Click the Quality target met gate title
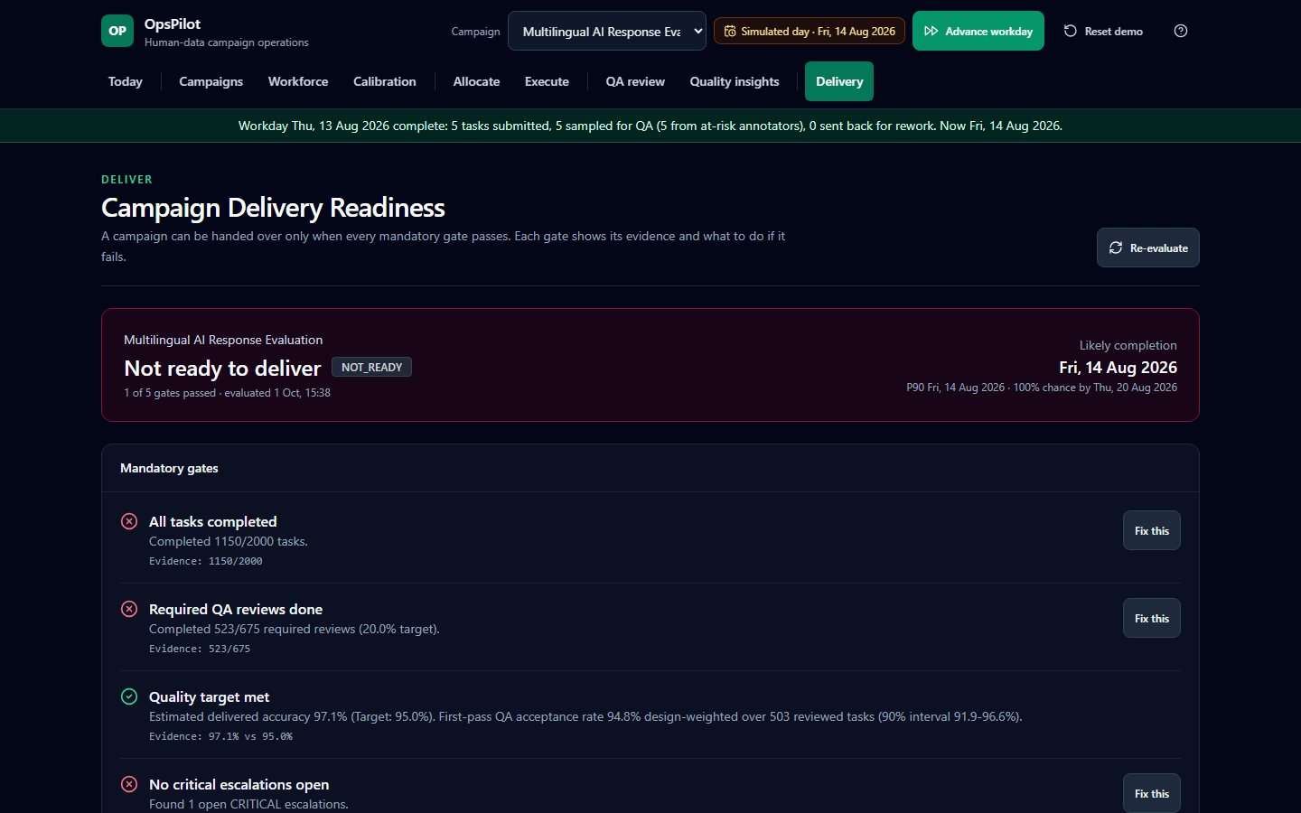Screen dimensions: 1301x813 pyautogui.click(x=210, y=696)
